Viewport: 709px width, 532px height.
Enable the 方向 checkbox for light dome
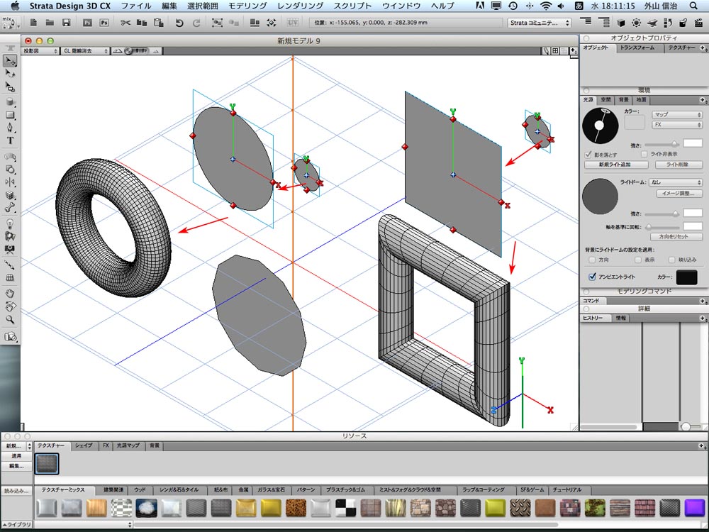[592, 260]
